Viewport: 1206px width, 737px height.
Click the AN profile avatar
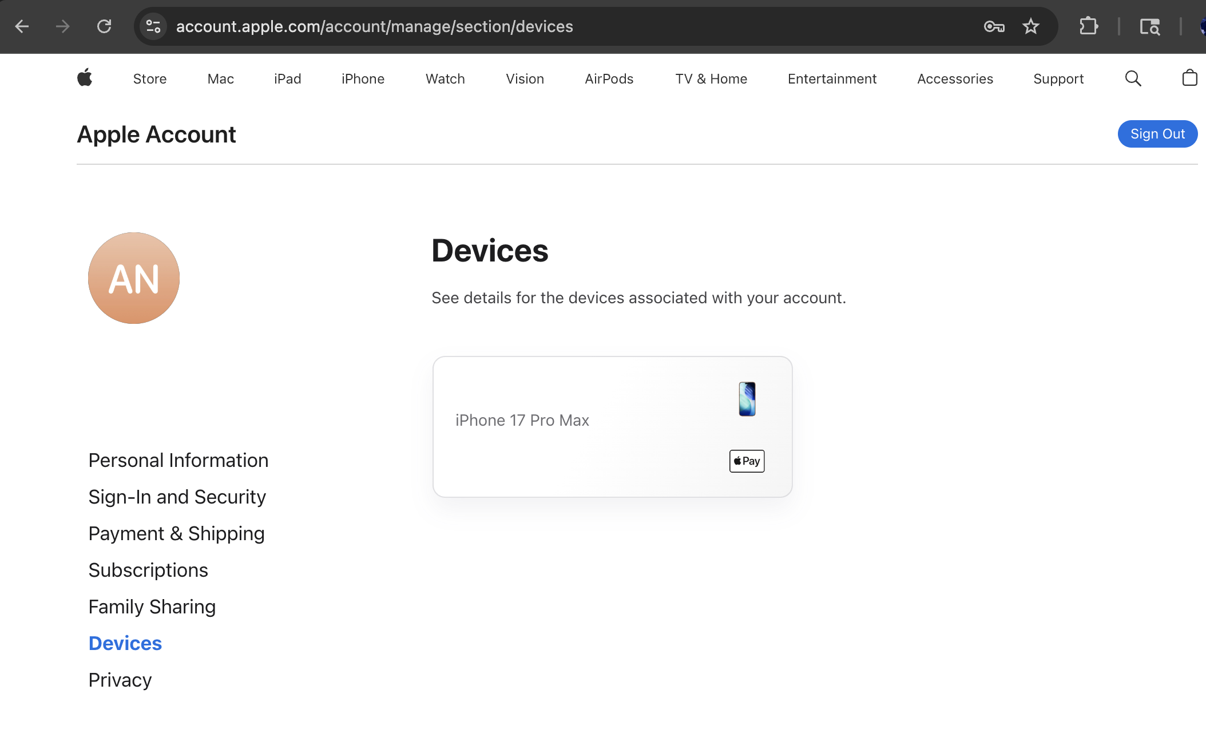[x=134, y=278]
